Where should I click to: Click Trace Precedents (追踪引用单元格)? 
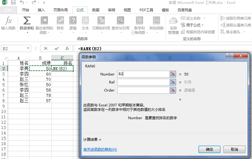coord(236,18)
